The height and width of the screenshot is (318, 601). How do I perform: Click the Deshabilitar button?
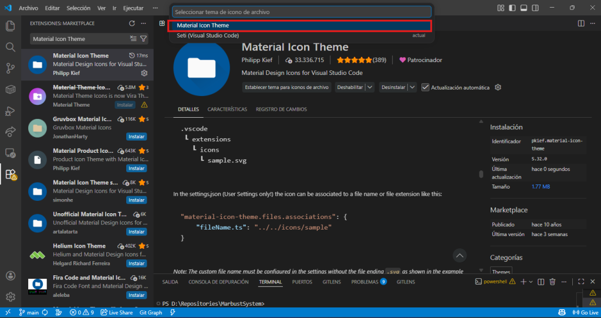(x=350, y=87)
